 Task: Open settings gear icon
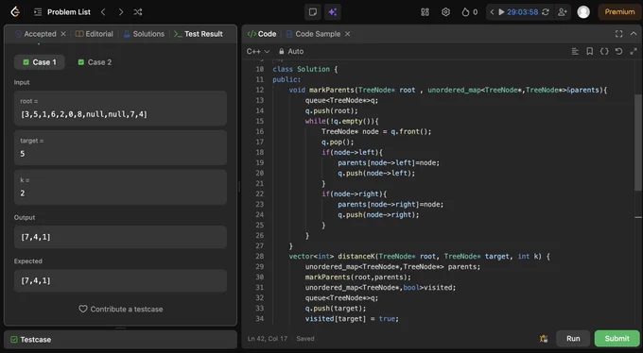(x=445, y=12)
